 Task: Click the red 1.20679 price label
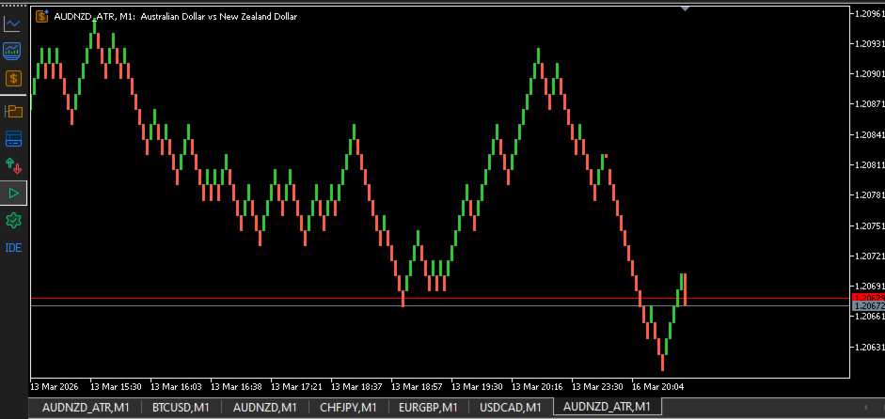pos(868,298)
